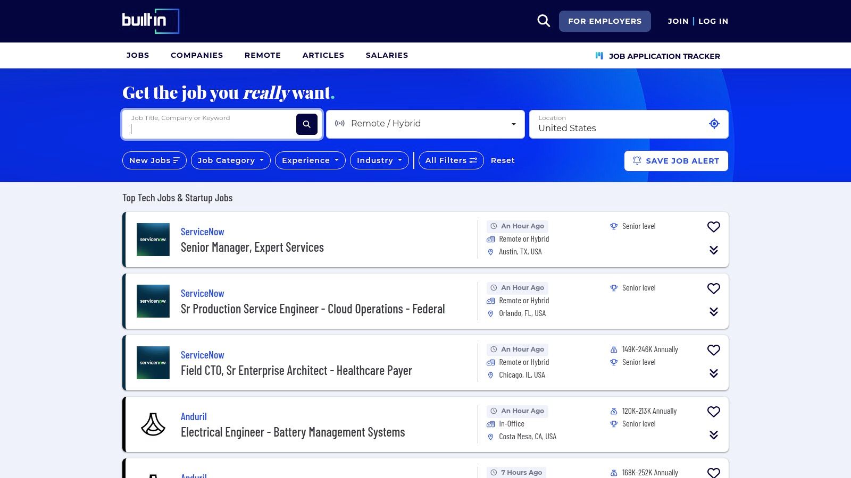
Task: Open the Jobs nav item
Action: click(138, 55)
